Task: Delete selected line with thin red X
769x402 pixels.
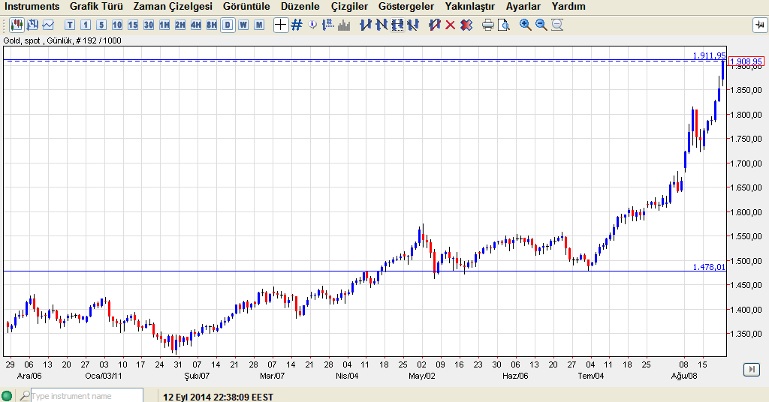Action: (x=450, y=25)
